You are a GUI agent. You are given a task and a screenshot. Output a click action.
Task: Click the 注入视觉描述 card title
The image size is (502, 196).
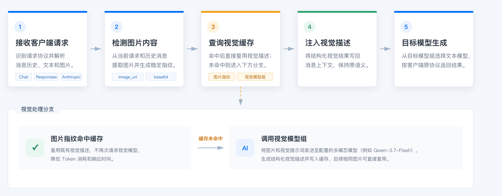coord(328,43)
